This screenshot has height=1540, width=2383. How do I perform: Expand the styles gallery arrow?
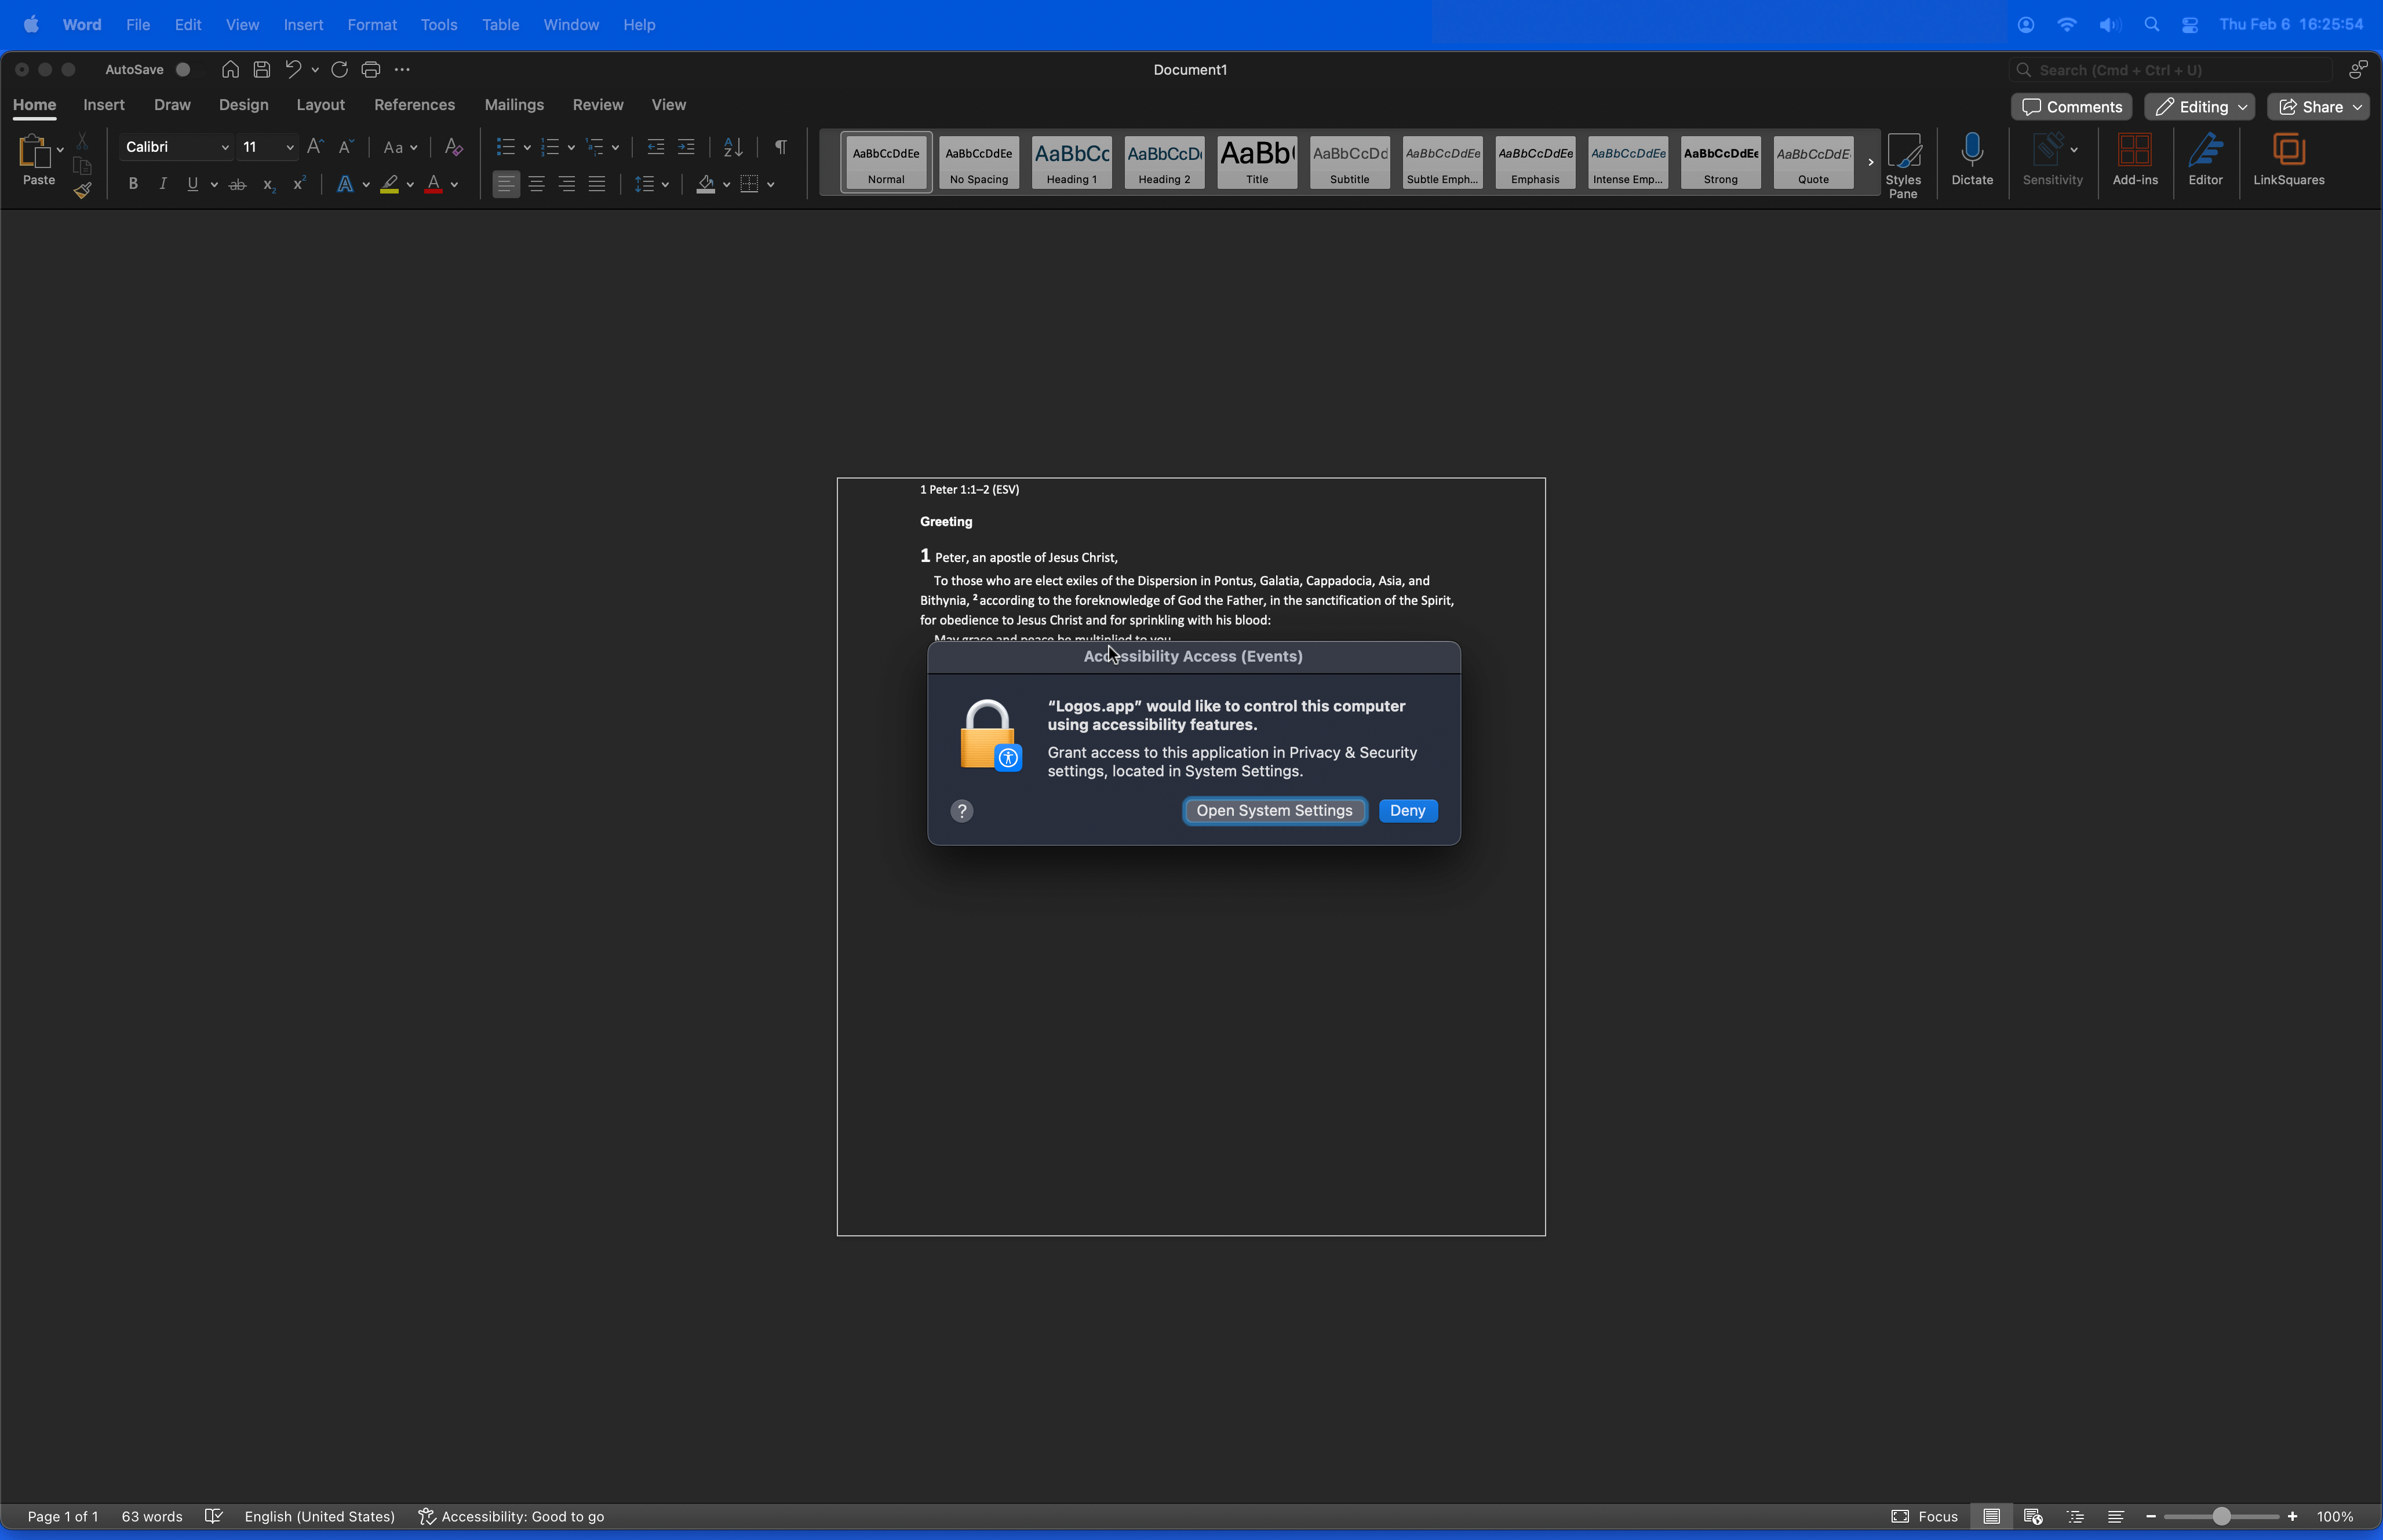[1870, 162]
